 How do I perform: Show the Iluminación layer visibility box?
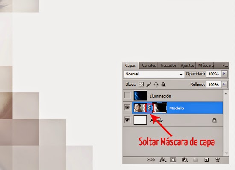(127, 95)
